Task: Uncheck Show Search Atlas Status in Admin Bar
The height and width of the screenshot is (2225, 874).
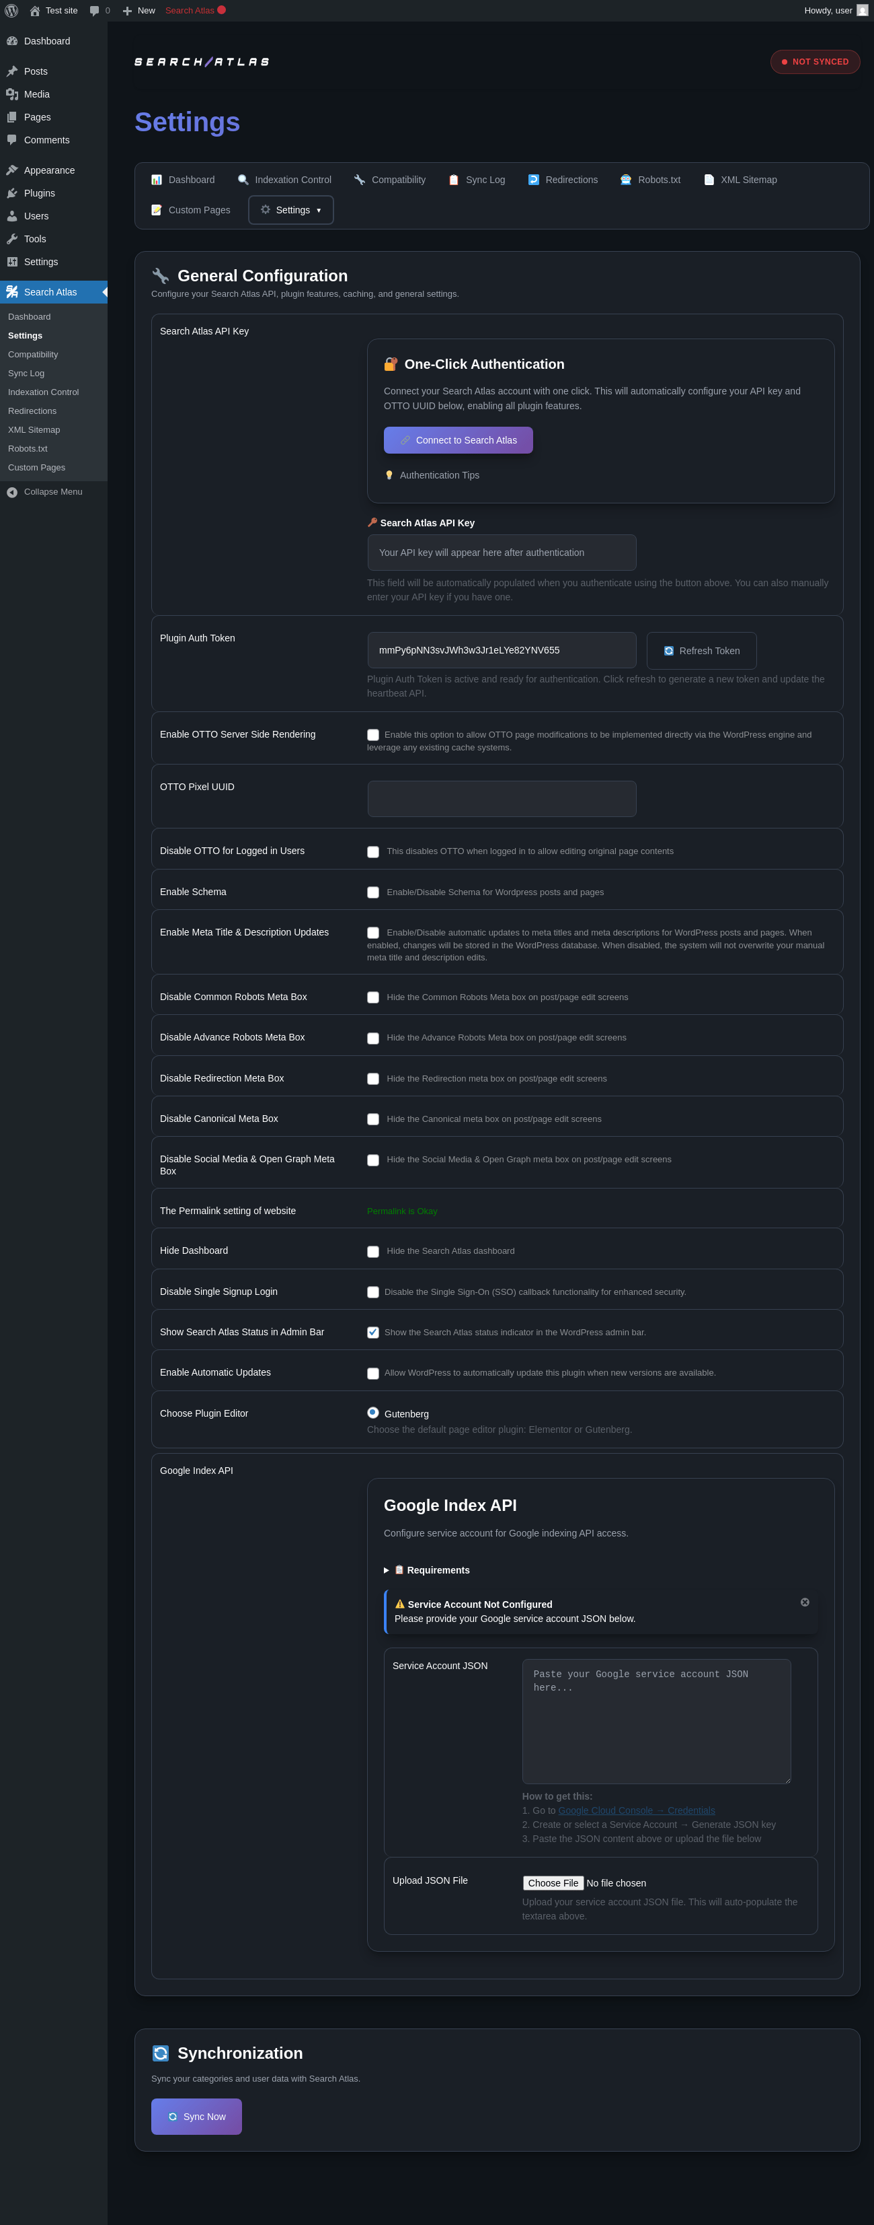Action: pyautogui.click(x=372, y=1332)
